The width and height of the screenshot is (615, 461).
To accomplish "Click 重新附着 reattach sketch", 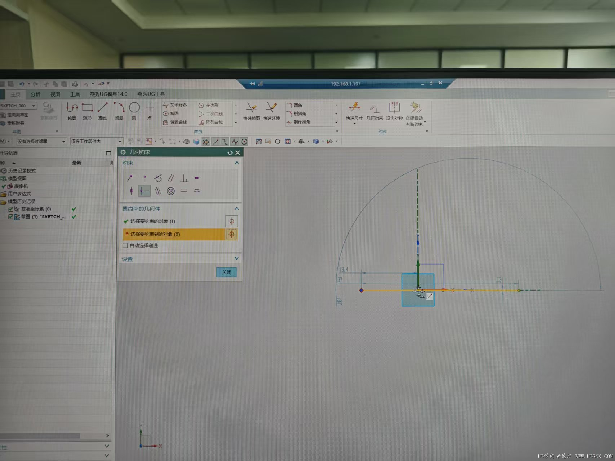I will pyautogui.click(x=13, y=123).
